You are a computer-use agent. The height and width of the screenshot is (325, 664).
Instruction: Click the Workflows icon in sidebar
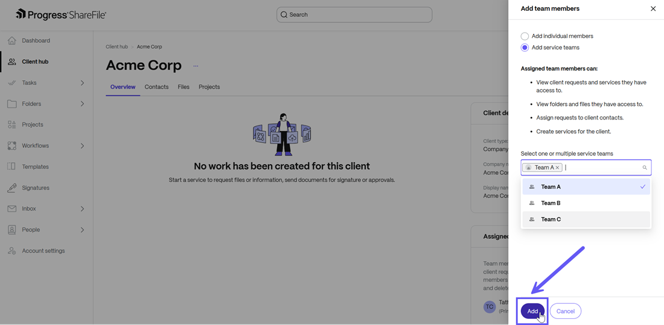tap(12, 146)
